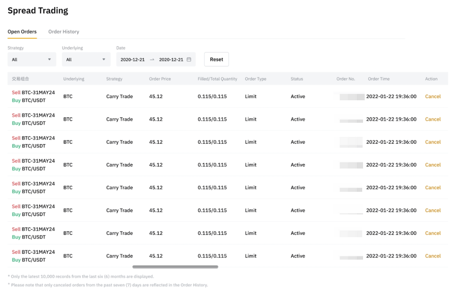Screen dimensions: 454x295
Task: Click the horizontal table scrollbar
Action: click(175, 267)
